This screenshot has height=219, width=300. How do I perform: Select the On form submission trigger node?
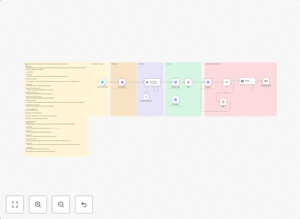pyautogui.click(x=102, y=82)
